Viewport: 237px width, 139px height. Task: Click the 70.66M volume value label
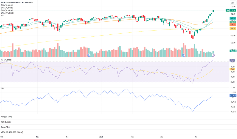click(233, 51)
